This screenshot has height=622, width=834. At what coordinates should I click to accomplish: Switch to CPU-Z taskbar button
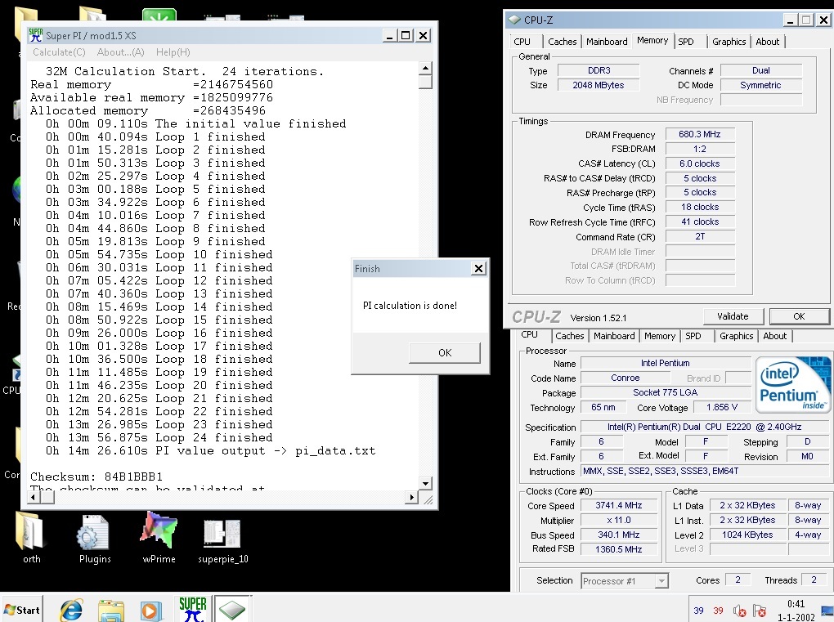pos(232,609)
